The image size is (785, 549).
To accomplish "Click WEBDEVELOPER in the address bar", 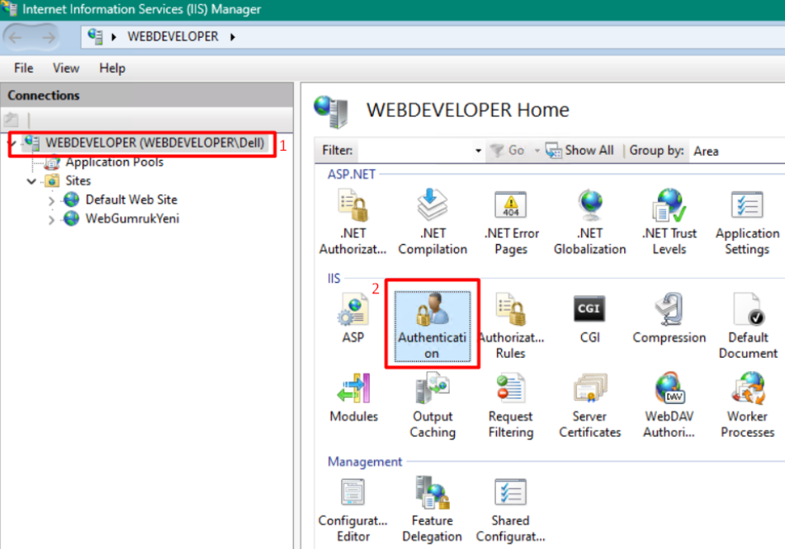I will coord(173,36).
